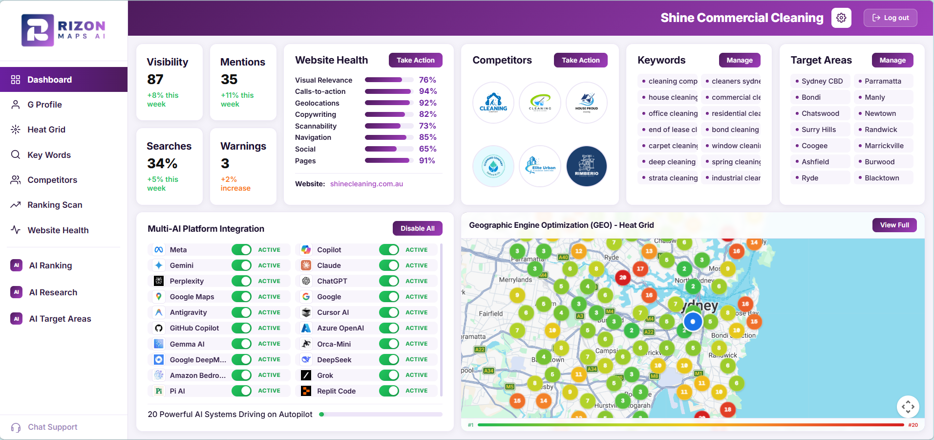The height and width of the screenshot is (440, 934).
Task: Click the Disable All button
Action: pos(418,228)
